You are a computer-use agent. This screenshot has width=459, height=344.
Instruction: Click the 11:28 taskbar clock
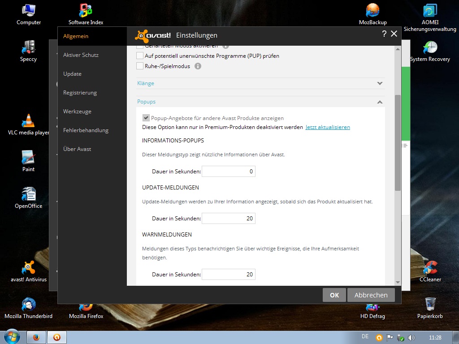point(435,338)
